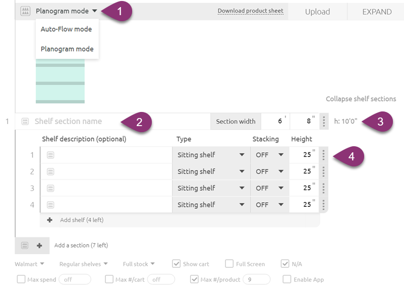Click the Section width label
The image size is (404, 291).
click(x=236, y=122)
